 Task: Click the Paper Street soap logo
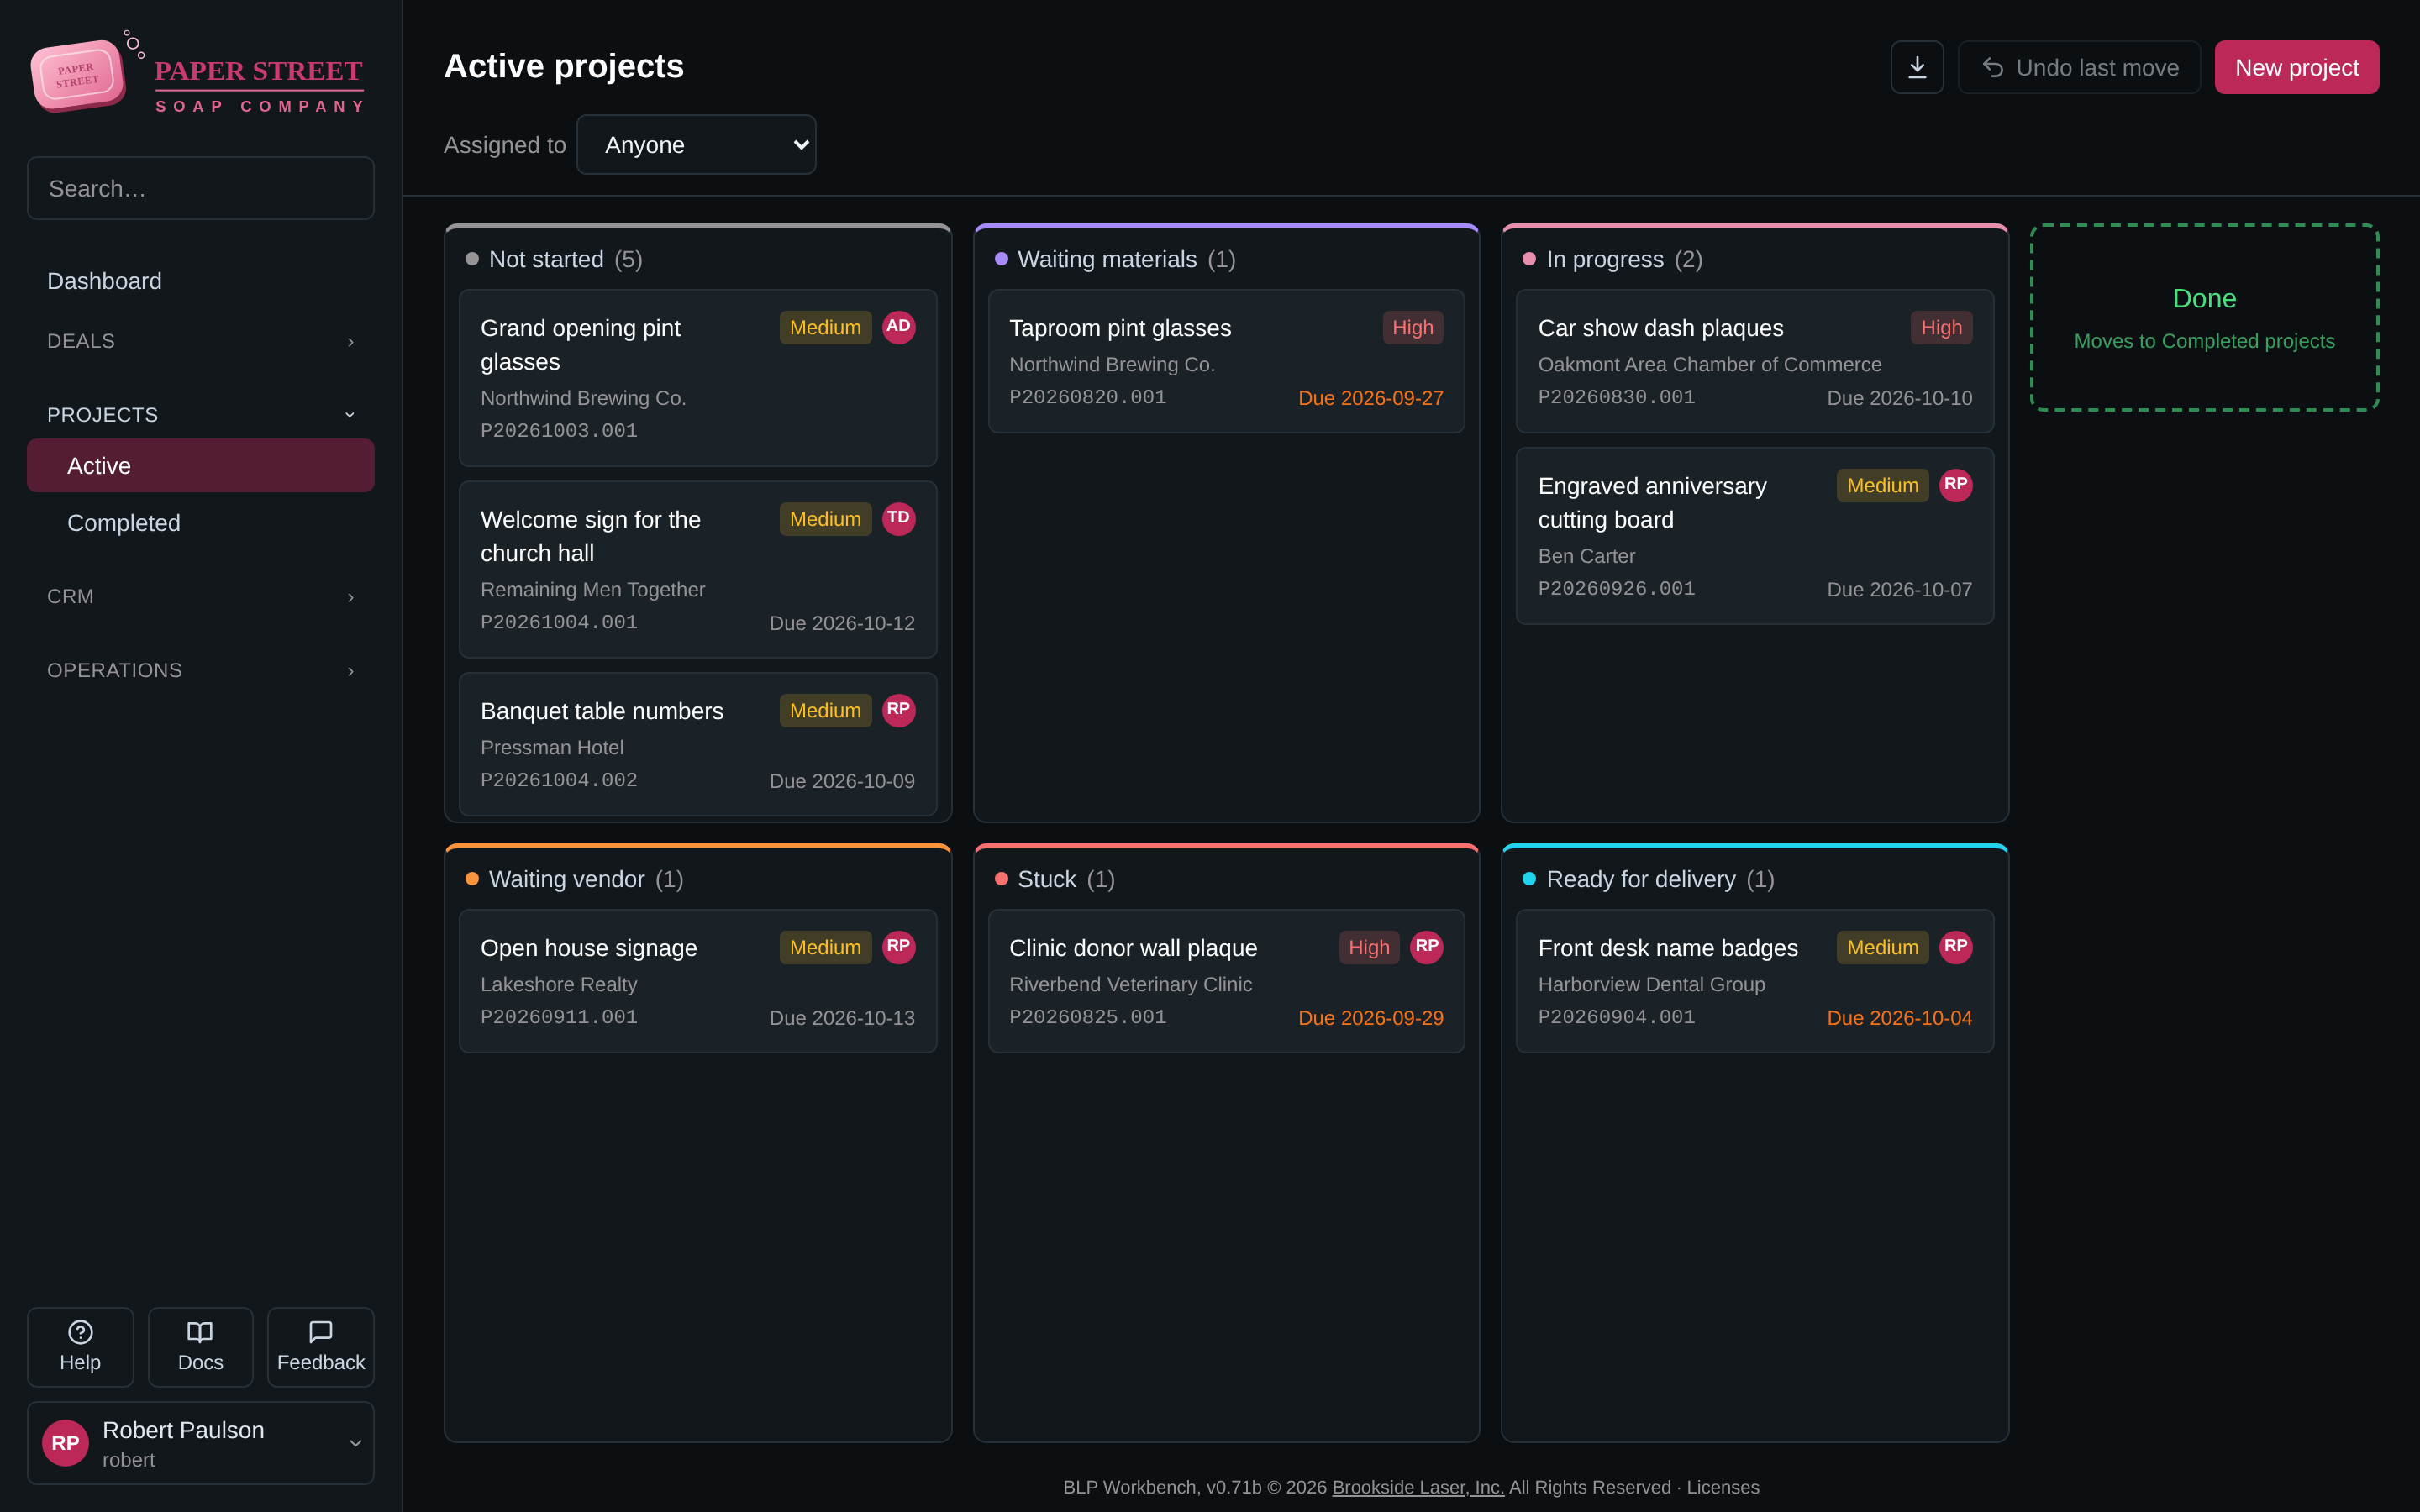pos(200,72)
